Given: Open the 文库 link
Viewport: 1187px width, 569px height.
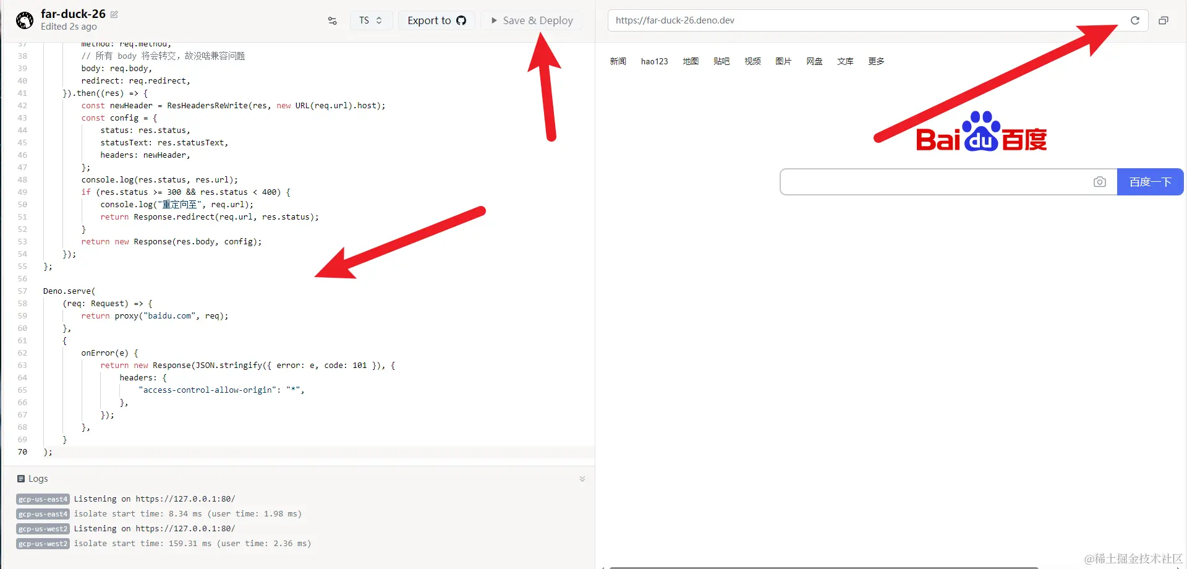Looking at the screenshot, I should [845, 61].
